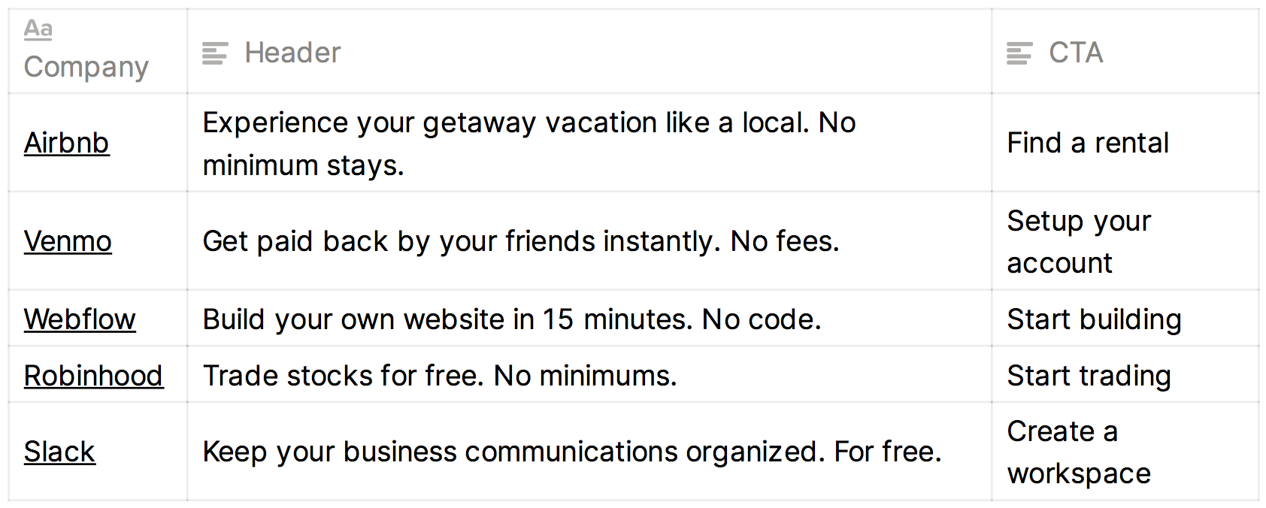Select the 'Find a rental' CTA cell

1125,143
